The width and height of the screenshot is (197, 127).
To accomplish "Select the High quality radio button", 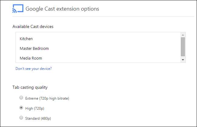I will tap(21, 108).
